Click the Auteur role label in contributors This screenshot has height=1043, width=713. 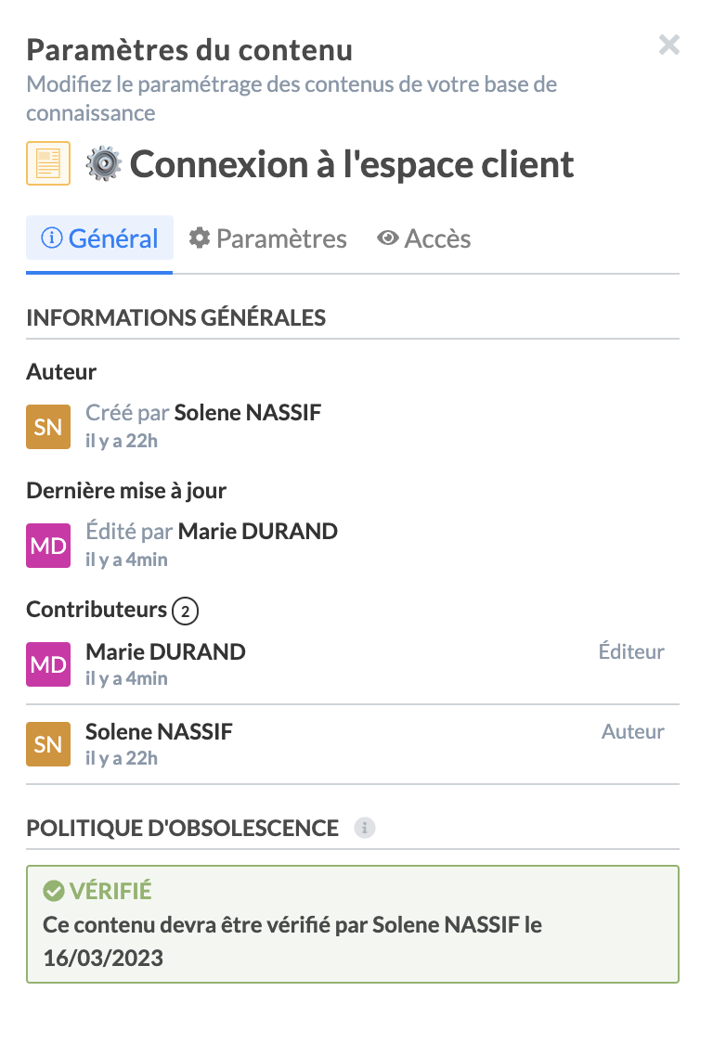click(633, 731)
